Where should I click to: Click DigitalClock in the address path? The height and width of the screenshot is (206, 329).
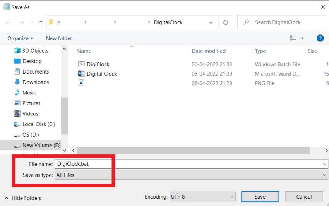[168, 22]
